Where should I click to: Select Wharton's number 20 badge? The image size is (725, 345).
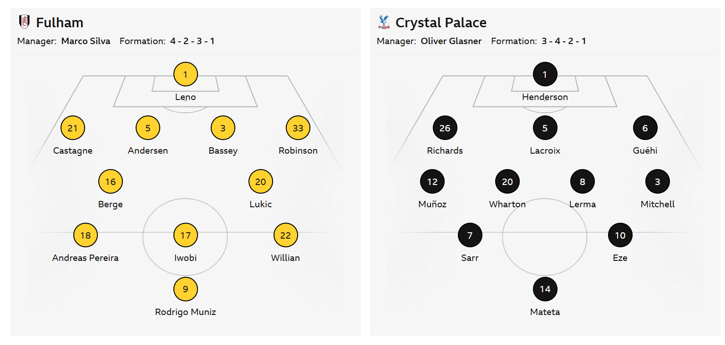click(x=507, y=181)
